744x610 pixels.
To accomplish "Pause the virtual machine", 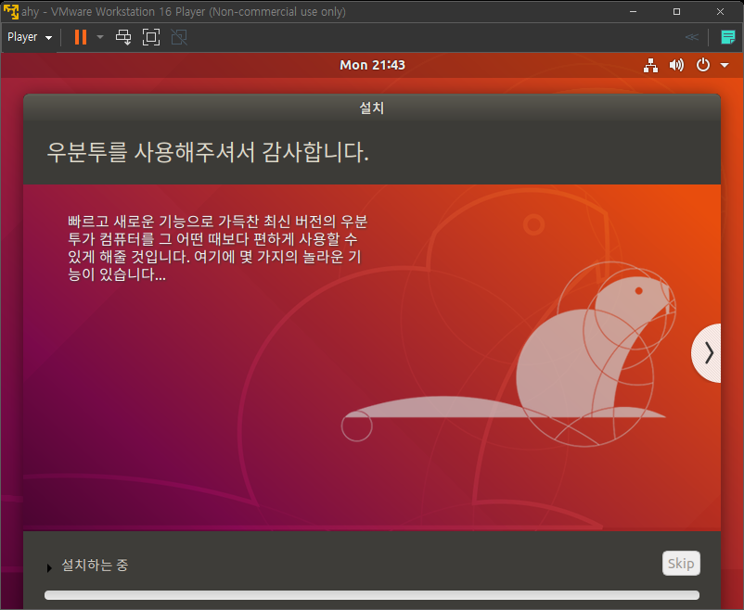I will tap(81, 37).
